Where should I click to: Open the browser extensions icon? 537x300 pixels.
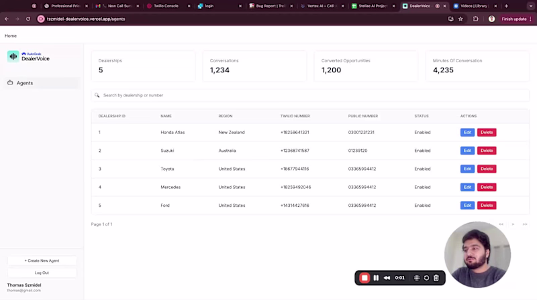click(x=476, y=19)
